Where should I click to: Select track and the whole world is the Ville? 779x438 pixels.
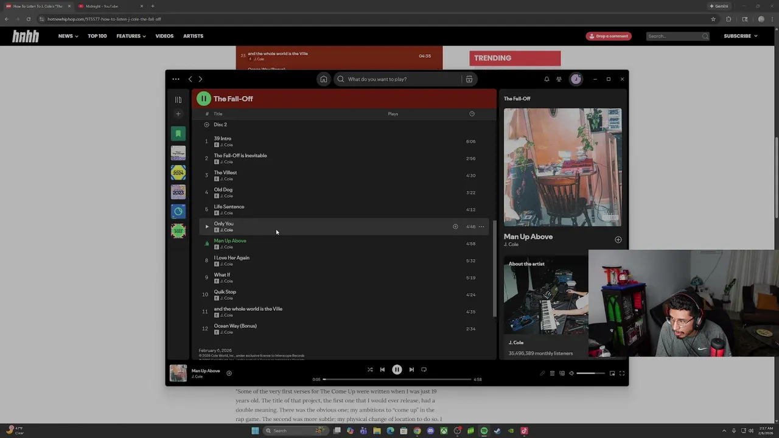coord(344,311)
